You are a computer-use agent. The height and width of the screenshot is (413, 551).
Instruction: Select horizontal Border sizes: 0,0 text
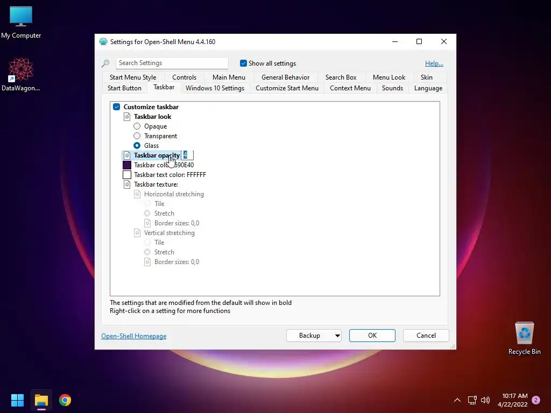point(176,223)
